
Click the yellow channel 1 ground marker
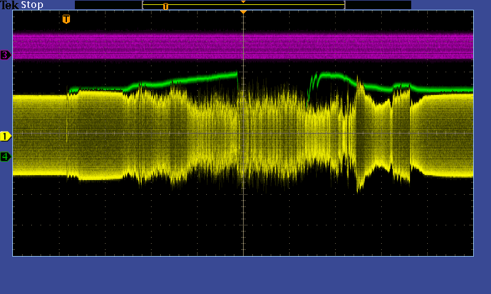point(6,135)
